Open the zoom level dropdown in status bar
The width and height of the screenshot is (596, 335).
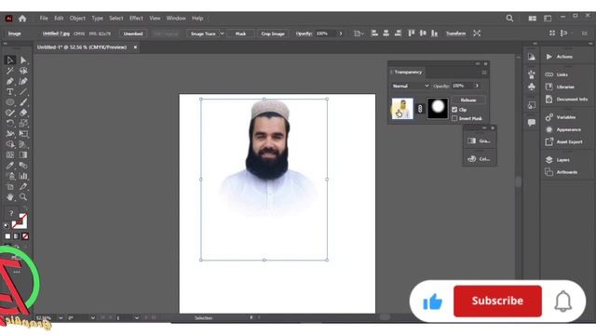point(61,317)
